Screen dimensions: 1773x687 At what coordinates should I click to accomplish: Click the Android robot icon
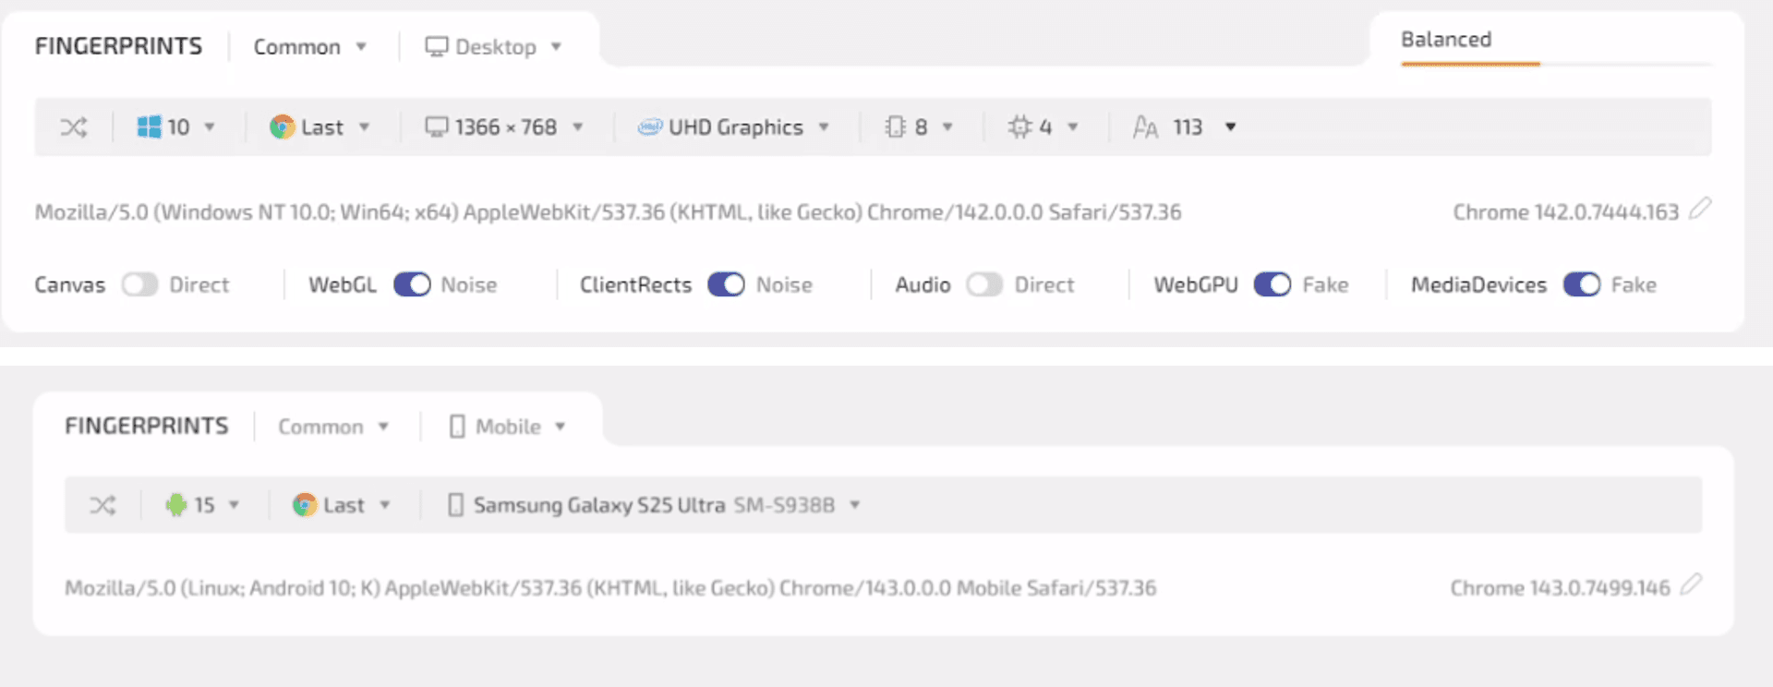(175, 504)
